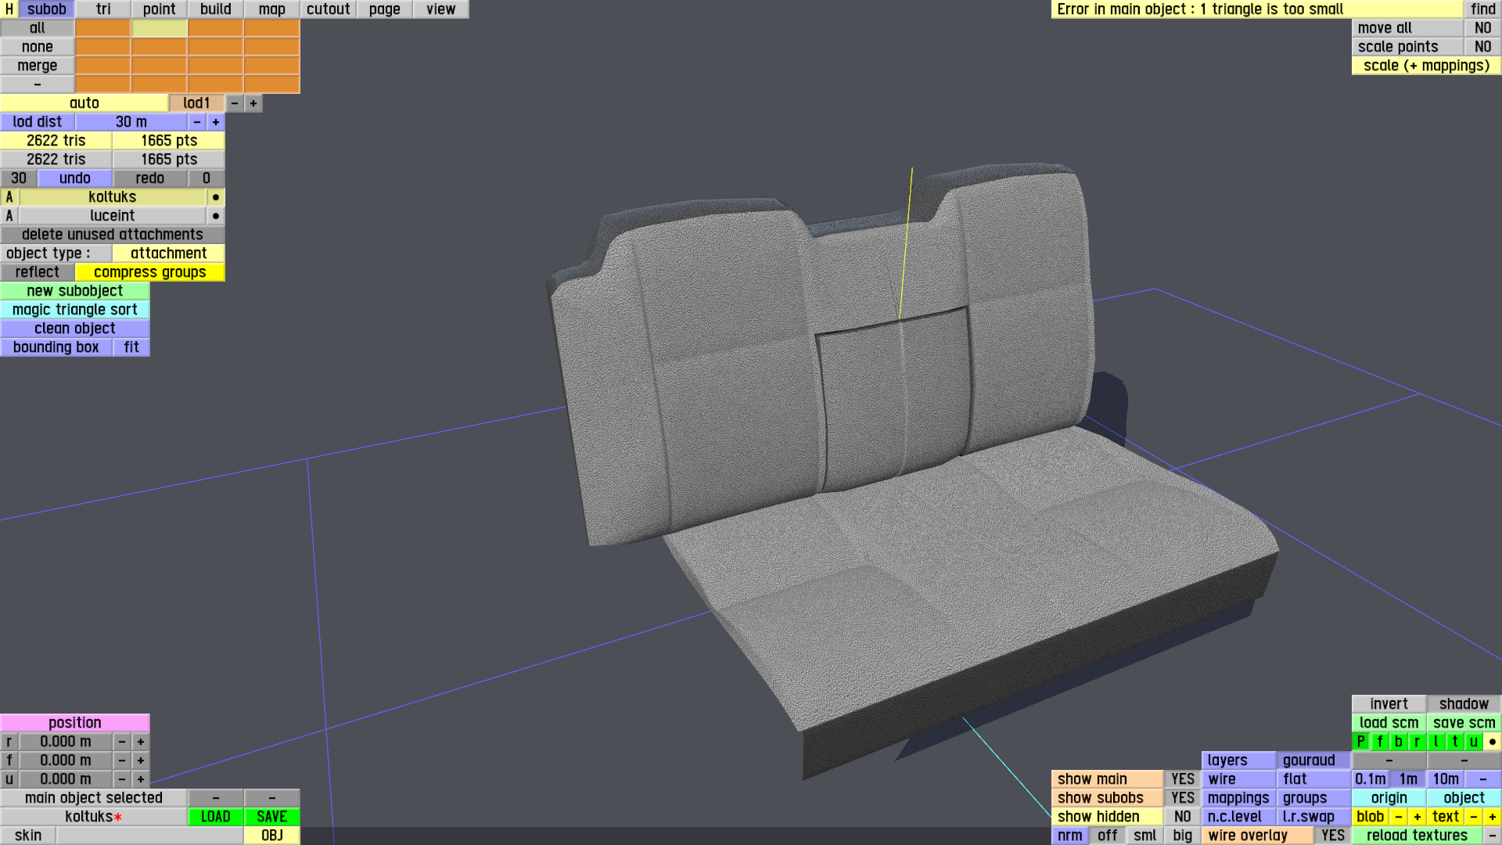Toggle move all NO option
Image resolution: width=1502 pixels, height=845 pixels.
click(1482, 28)
